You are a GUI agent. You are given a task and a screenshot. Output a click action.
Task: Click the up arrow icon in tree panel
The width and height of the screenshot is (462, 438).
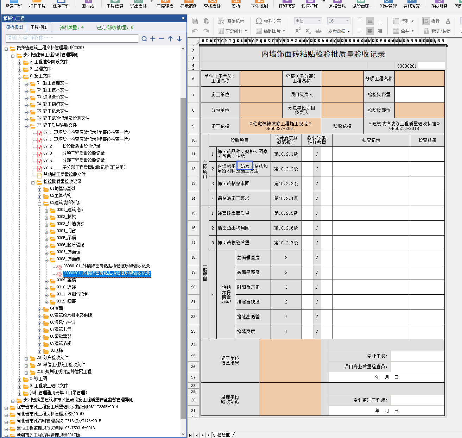[x=170, y=39]
